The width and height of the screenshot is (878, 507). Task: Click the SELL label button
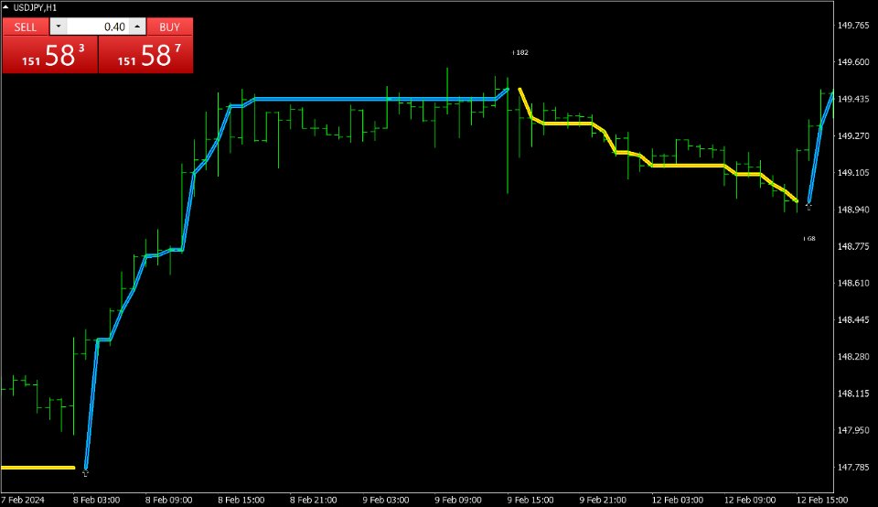26,27
